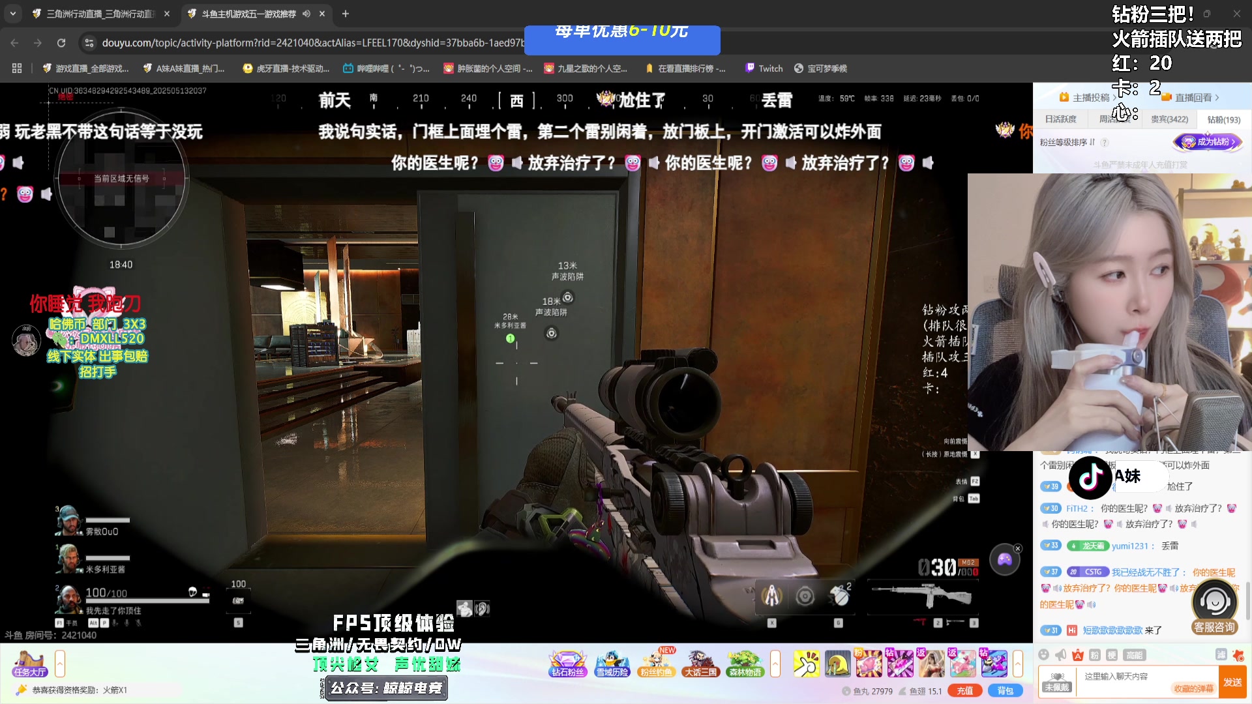Viewport: 1252px width, 704px height.
Task: Click username FiTH2 in chat
Action: (1077, 508)
